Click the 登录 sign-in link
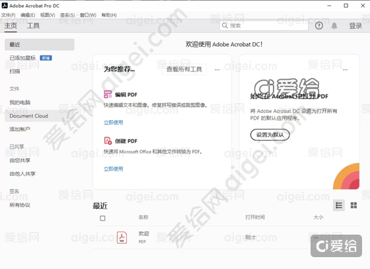 [x=355, y=26]
